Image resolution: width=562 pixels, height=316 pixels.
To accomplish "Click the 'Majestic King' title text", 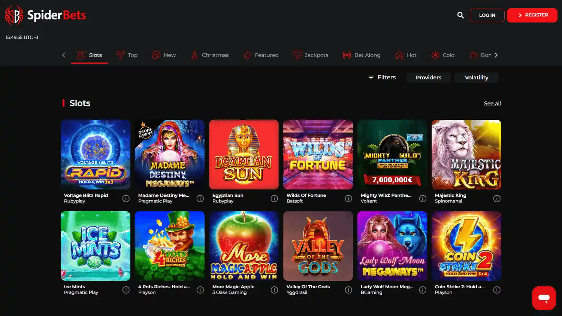I will [451, 195].
